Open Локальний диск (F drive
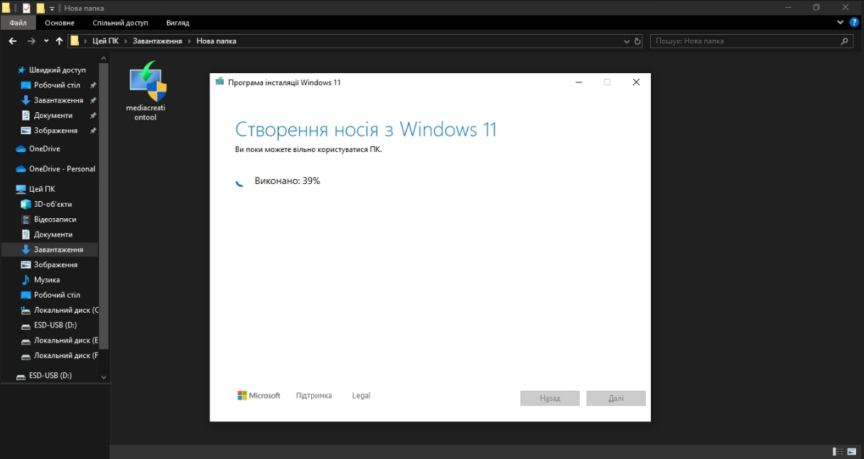This screenshot has width=864, height=459. (x=66, y=355)
